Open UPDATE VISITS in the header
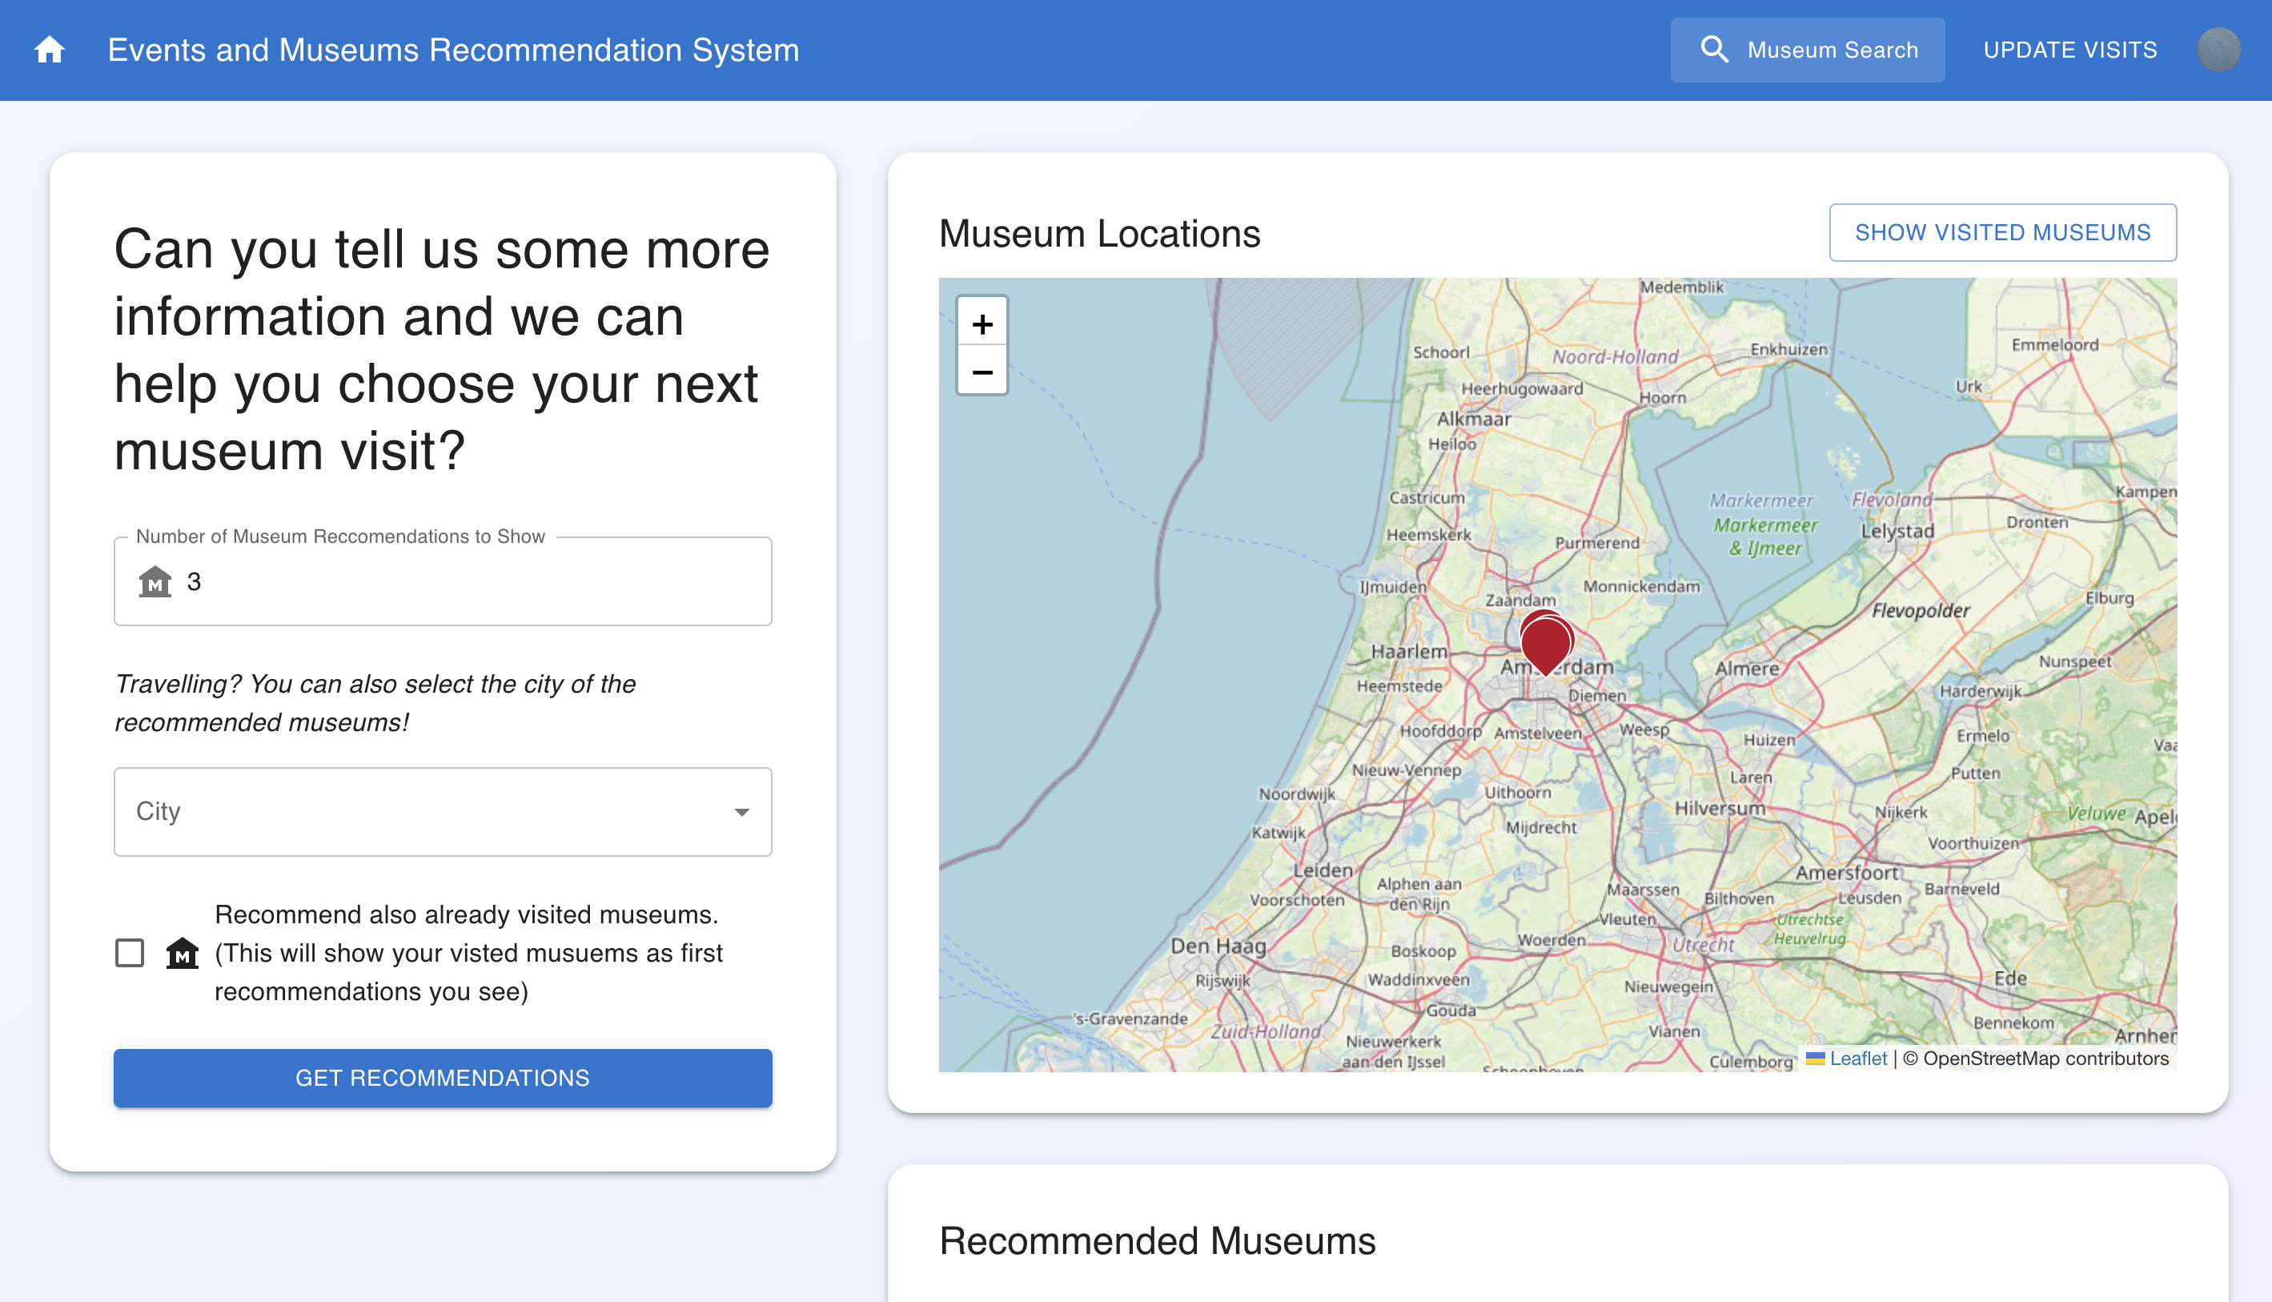2272x1302 pixels. point(2069,50)
